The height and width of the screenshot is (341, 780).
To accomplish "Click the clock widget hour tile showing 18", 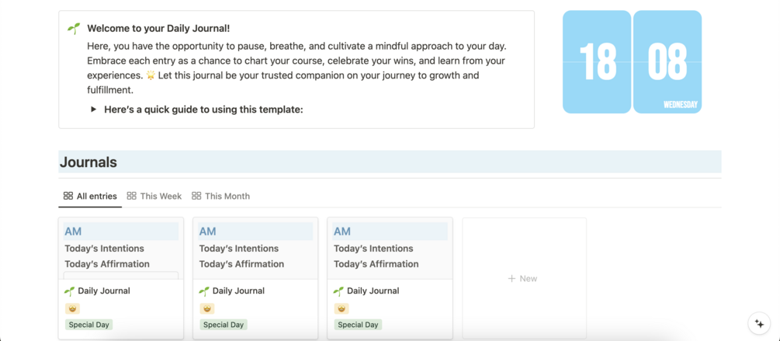I will 597,62.
